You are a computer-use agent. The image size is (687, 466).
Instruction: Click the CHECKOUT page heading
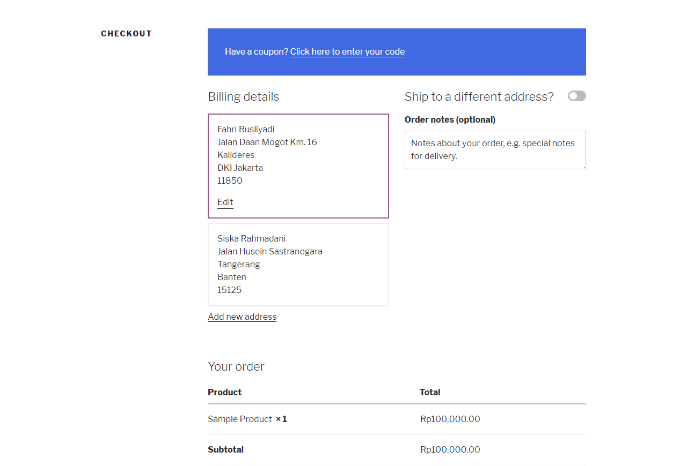[126, 34]
